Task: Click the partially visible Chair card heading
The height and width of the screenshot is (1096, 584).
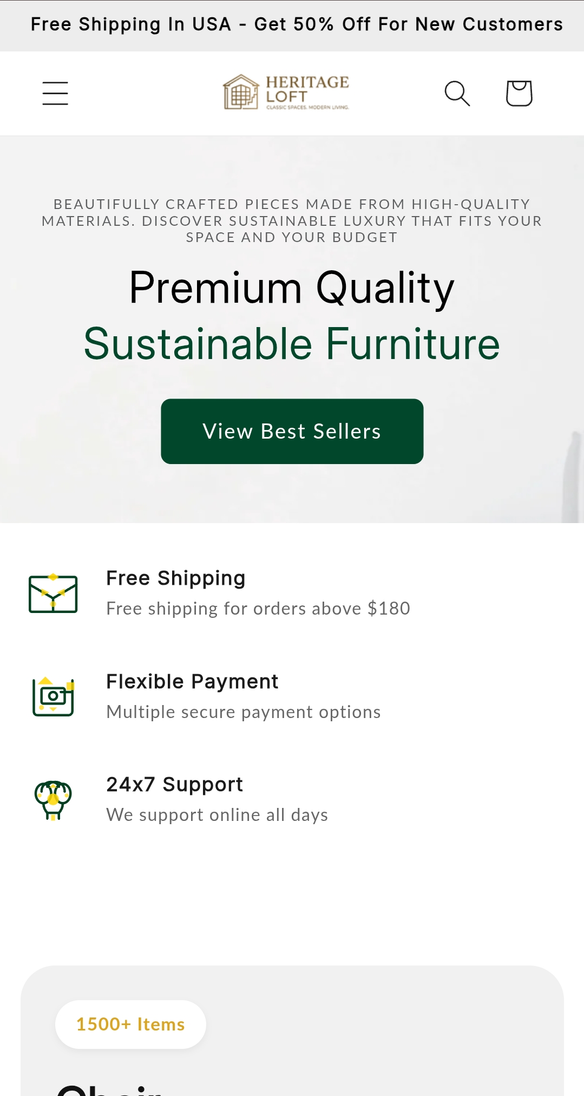Action: (110, 1090)
